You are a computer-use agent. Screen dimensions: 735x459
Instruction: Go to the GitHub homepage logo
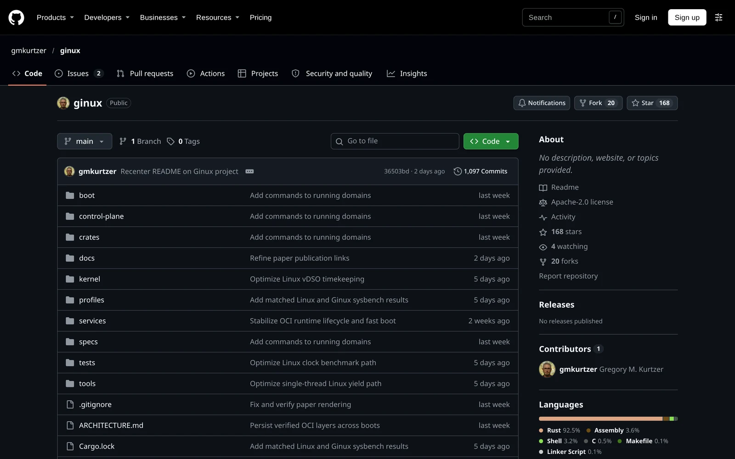point(16,17)
